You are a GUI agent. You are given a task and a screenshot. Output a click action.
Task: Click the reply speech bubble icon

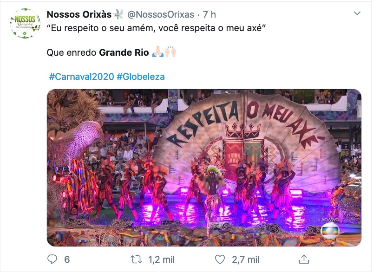pos(53,259)
